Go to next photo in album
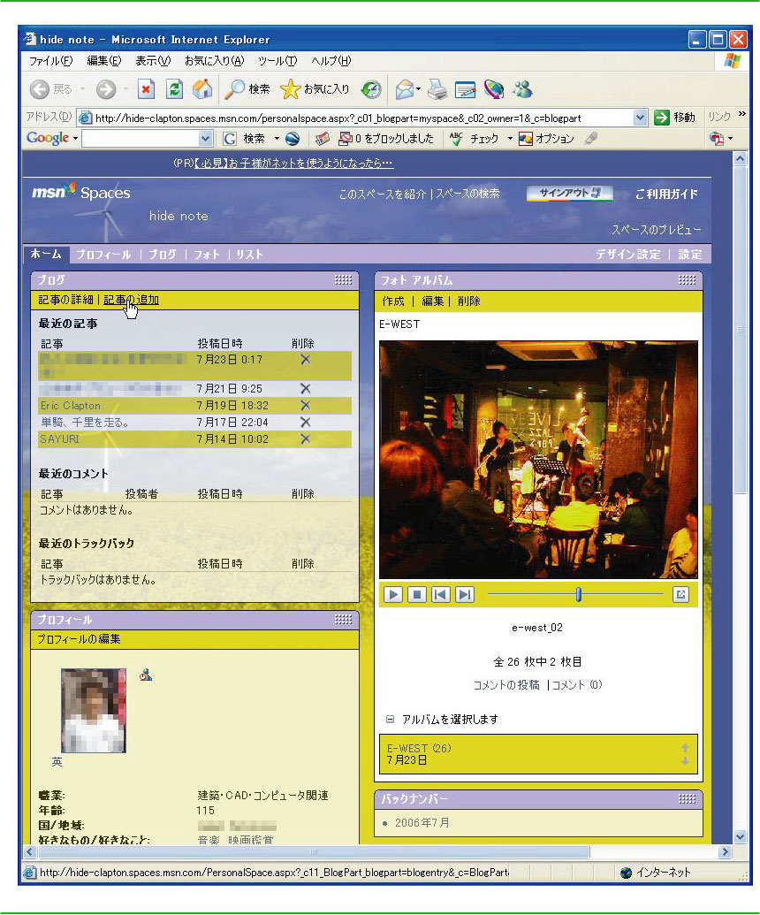The height and width of the screenshot is (915, 760). (465, 595)
